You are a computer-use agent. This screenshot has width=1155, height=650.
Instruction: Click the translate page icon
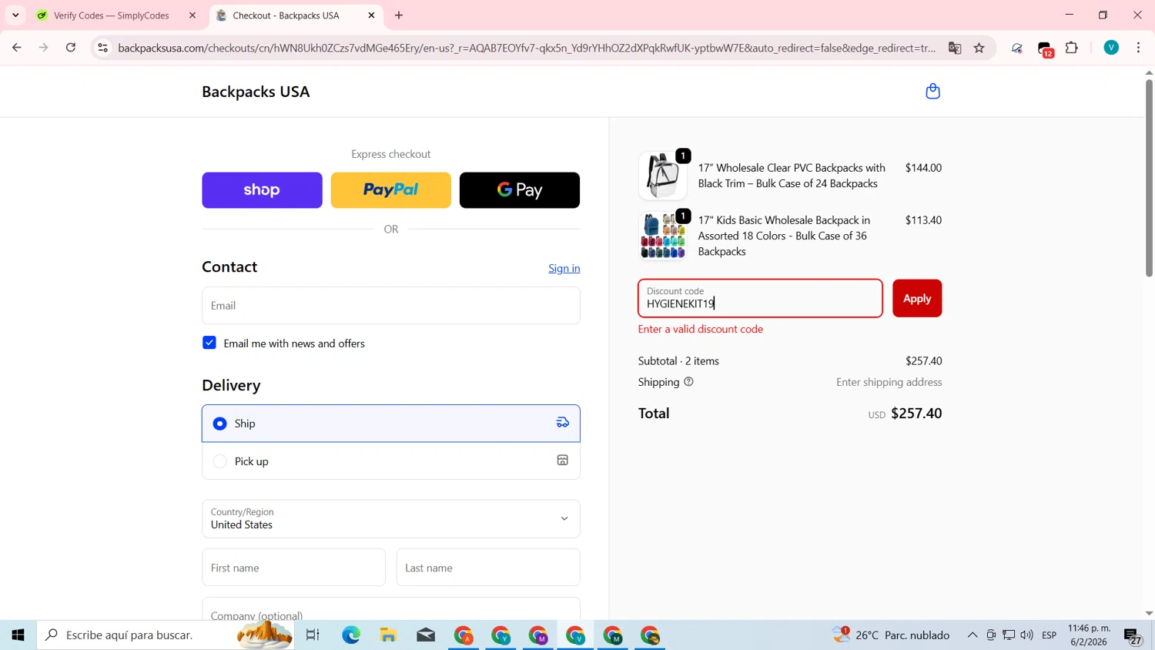click(955, 48)
